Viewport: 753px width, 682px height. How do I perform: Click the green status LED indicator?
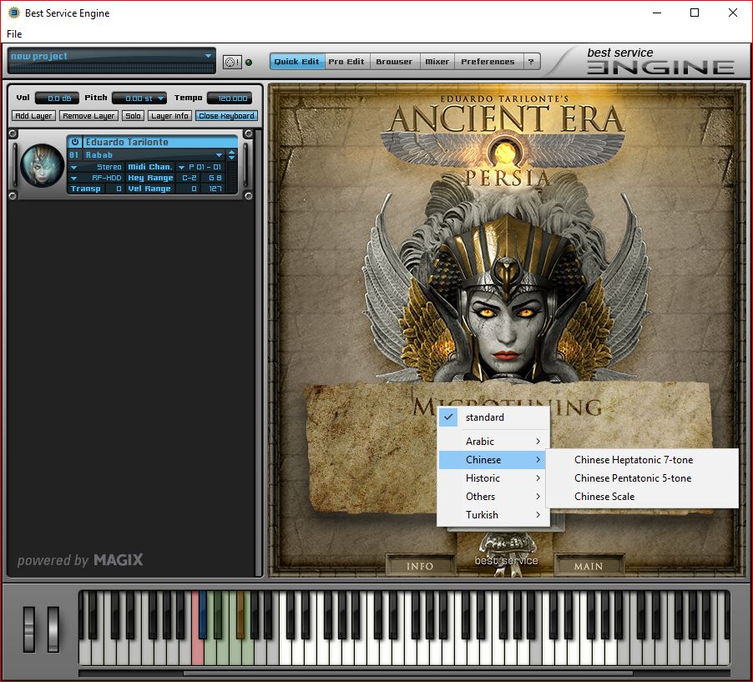[249, 63]
